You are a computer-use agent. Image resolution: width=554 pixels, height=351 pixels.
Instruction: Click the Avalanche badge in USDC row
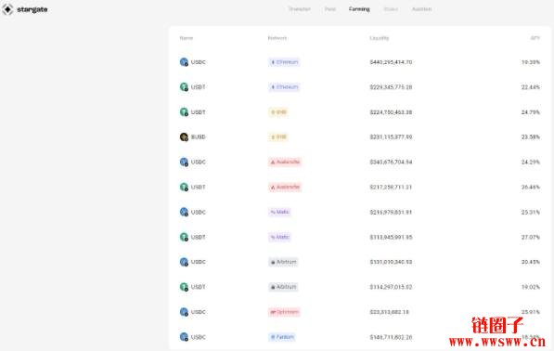tap(285, 162)
